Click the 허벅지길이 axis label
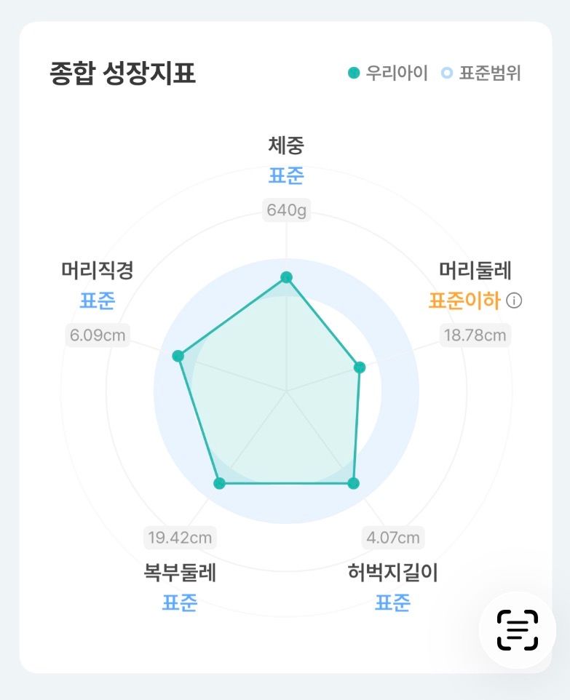This screenshot has height=700, width=570. point(393,573)
